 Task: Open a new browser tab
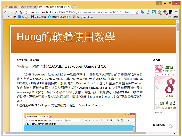74,7
